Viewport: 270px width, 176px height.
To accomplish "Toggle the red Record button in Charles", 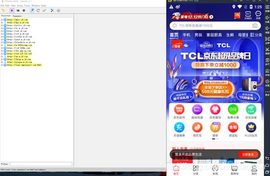I will click(x=12, y=11).
